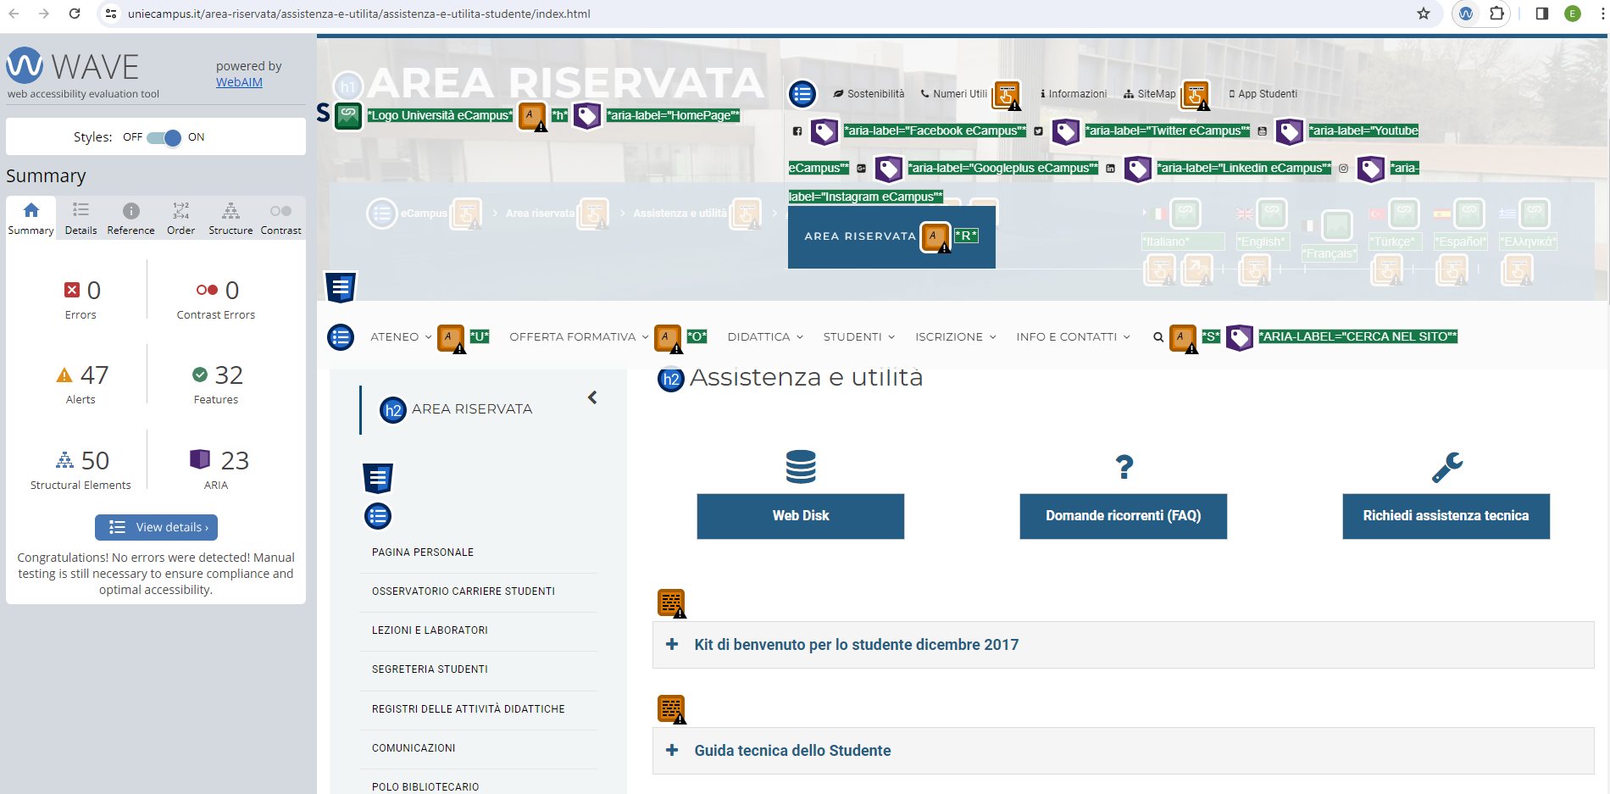Toggle the WAVE Styles on/off switch
The image size is (1610, 794).
(x=164, y=137)
